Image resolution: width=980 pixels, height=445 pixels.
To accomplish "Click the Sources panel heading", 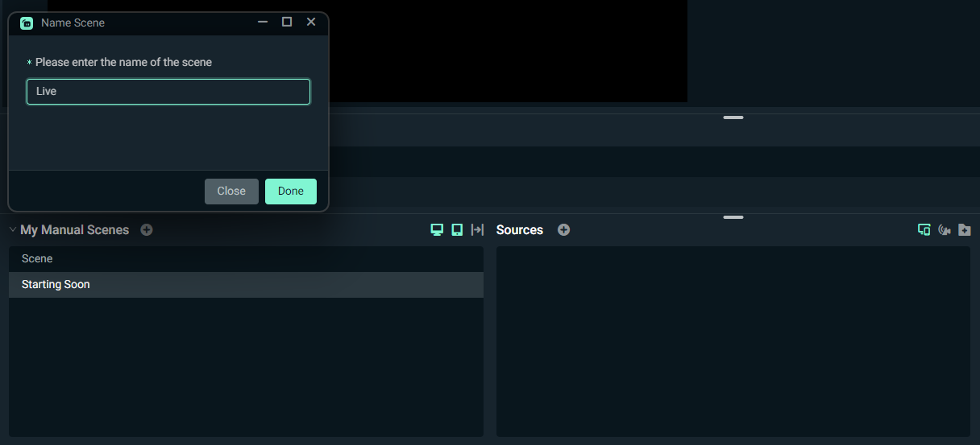I will click(x=520, y=230).
